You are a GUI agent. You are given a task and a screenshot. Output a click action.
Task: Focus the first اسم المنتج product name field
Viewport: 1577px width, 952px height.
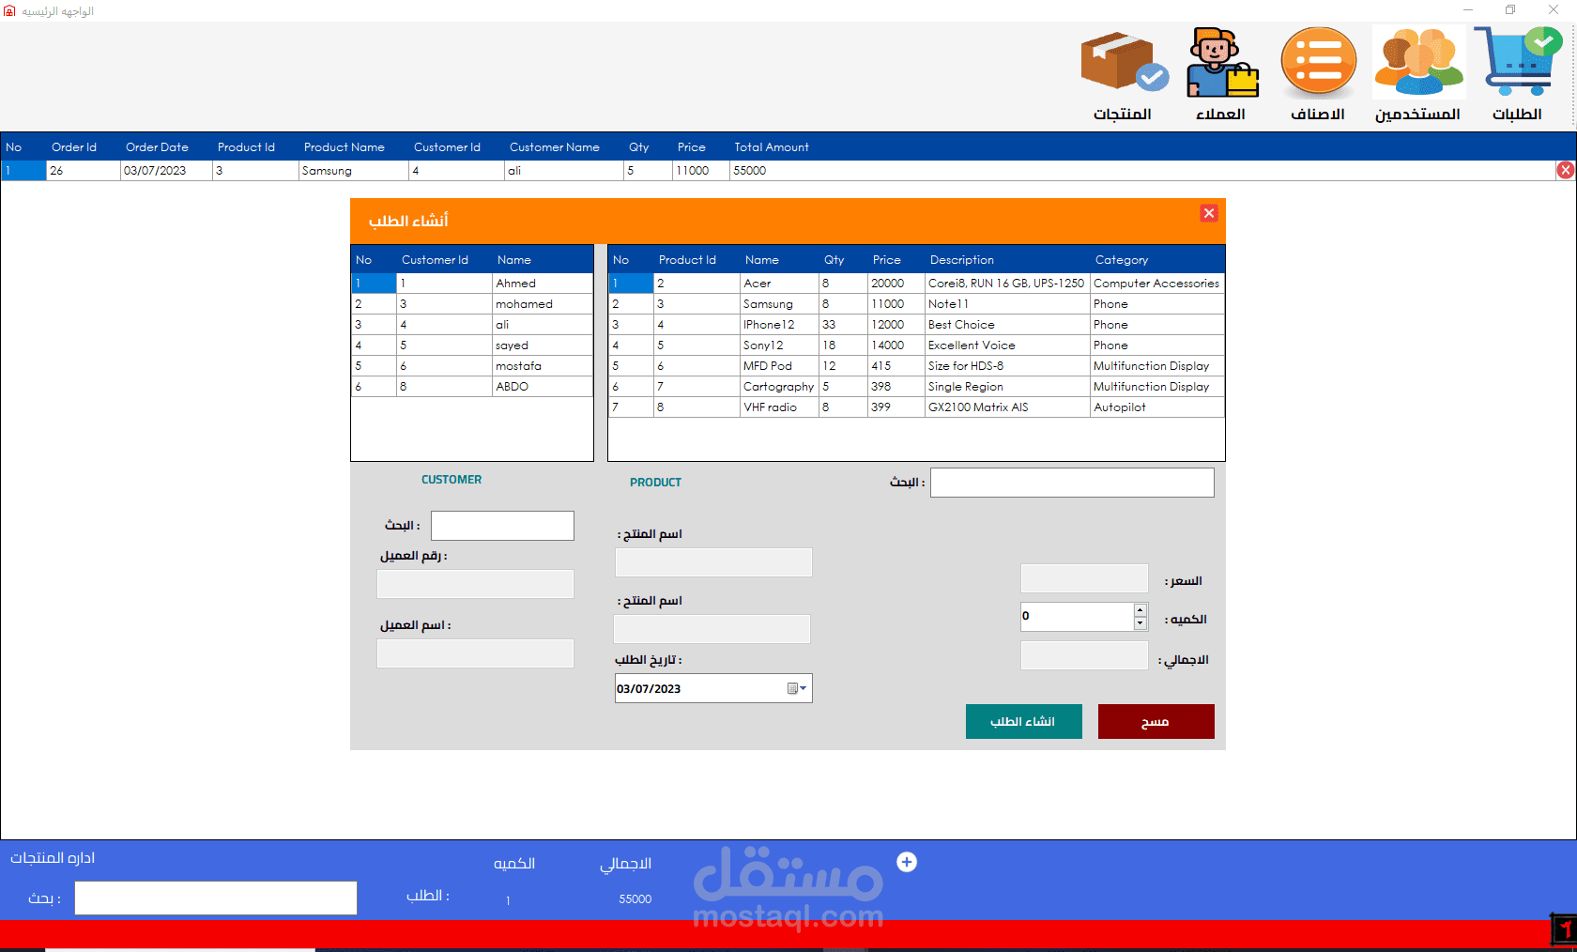713,562
